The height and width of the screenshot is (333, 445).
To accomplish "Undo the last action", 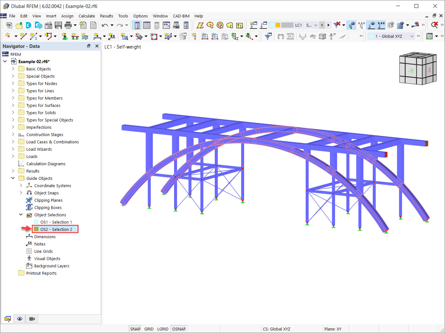I will [x=105, y=25].
